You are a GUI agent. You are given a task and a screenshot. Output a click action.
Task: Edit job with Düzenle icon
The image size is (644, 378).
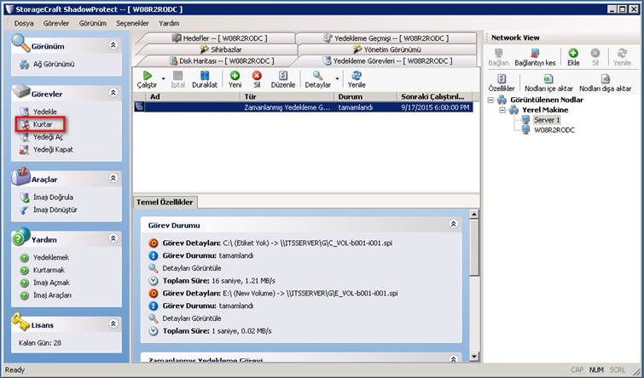(x=283, y=76)
